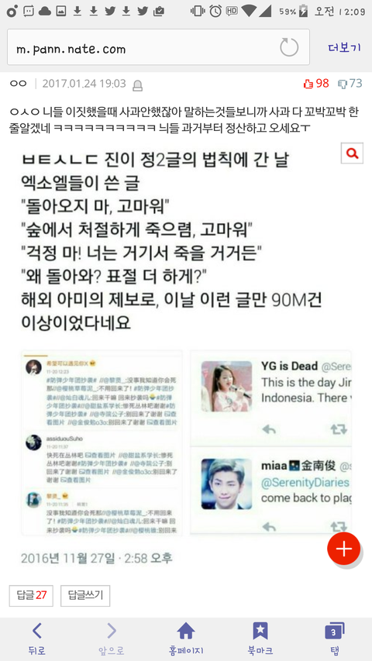The width and height of the screenshot is (372, 661).
Task: Tap 답글쓰기 to write a reply
Action: coord(85,596)
